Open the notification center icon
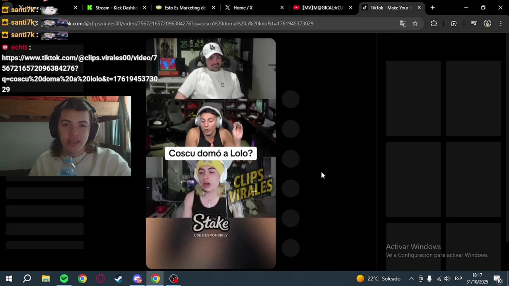 497,278
